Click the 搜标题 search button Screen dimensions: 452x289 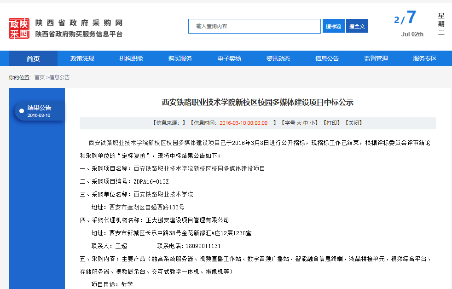(333, 26)
